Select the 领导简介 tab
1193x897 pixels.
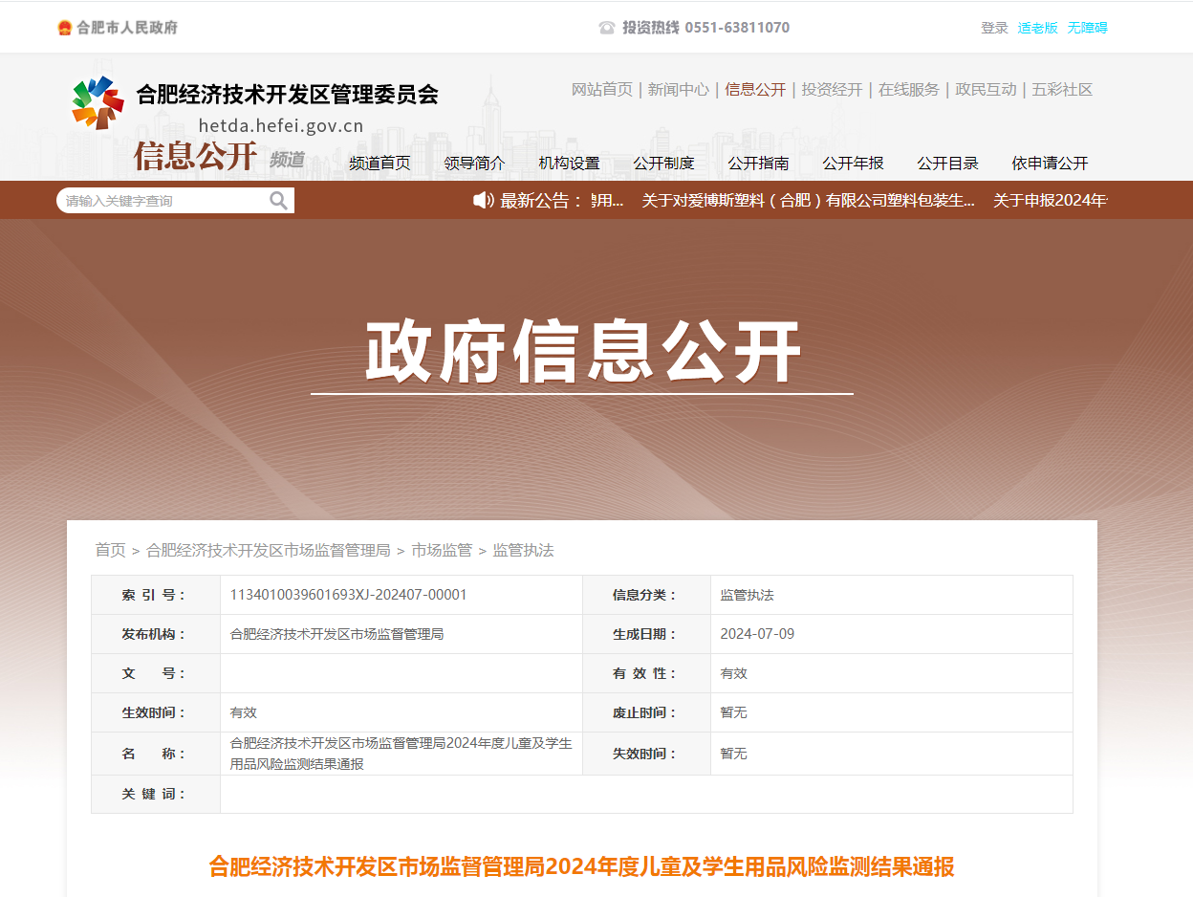click(474, 163)
